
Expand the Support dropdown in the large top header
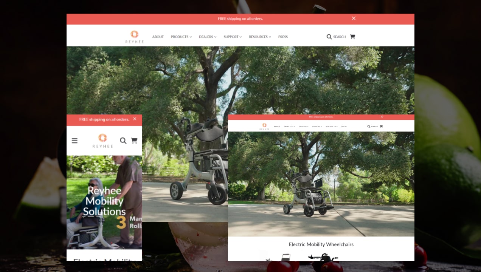tap(233, 37)
